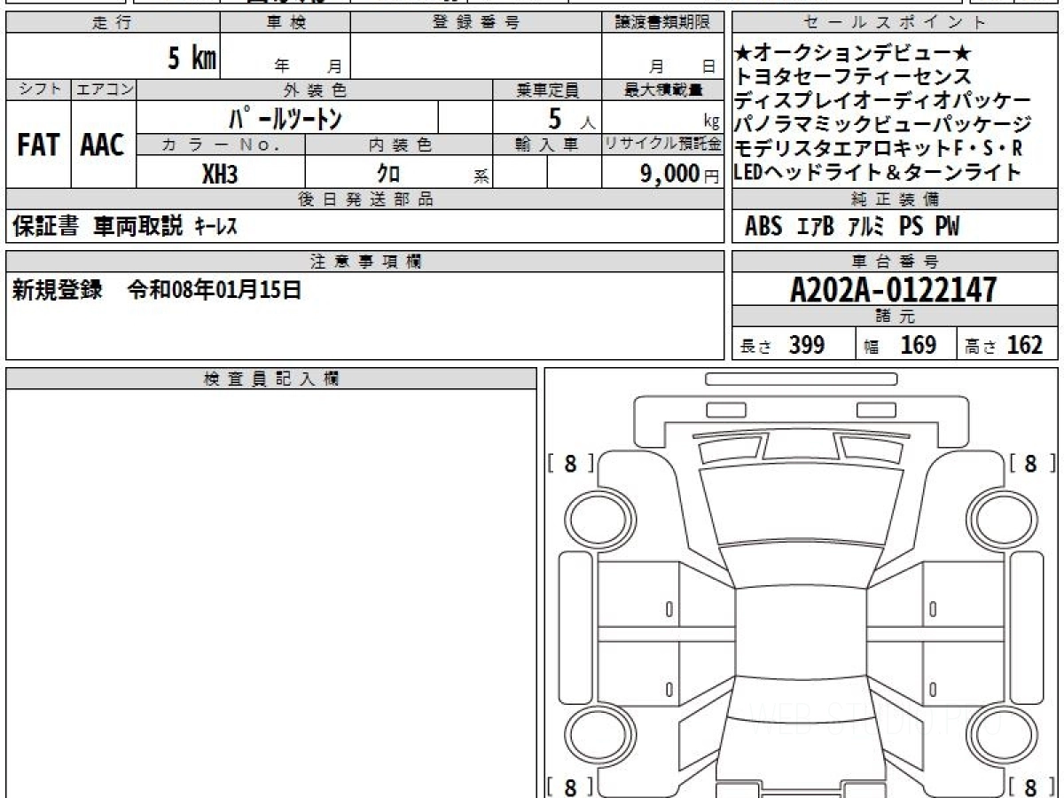Screen dimensions: 1064x798
Task: Click the シフト header cell
Action: coord(38,90)
